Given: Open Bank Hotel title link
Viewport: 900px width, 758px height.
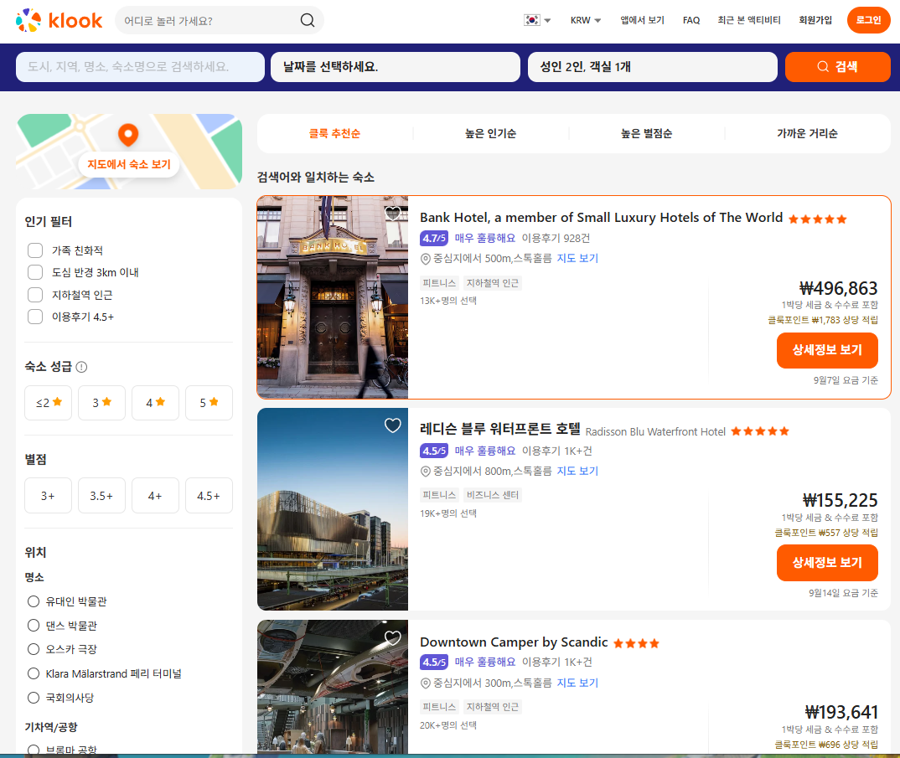Looking at the screenshot, I should pyautogui.click(x=601, y=218).
